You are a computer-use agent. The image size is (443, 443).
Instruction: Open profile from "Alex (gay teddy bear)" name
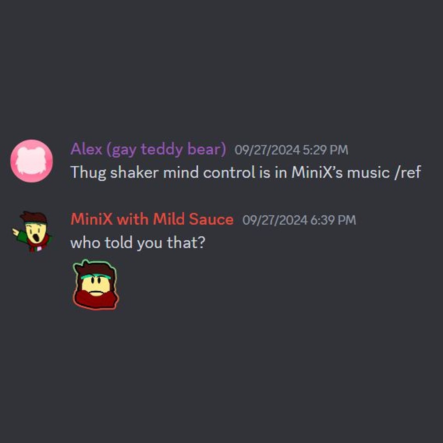tap(148, 149)
